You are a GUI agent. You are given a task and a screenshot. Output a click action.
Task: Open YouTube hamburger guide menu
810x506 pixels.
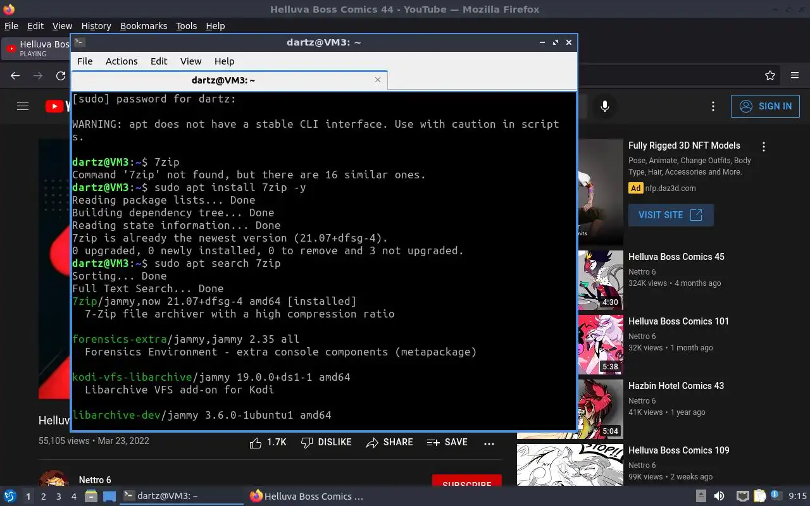(23, 106)
